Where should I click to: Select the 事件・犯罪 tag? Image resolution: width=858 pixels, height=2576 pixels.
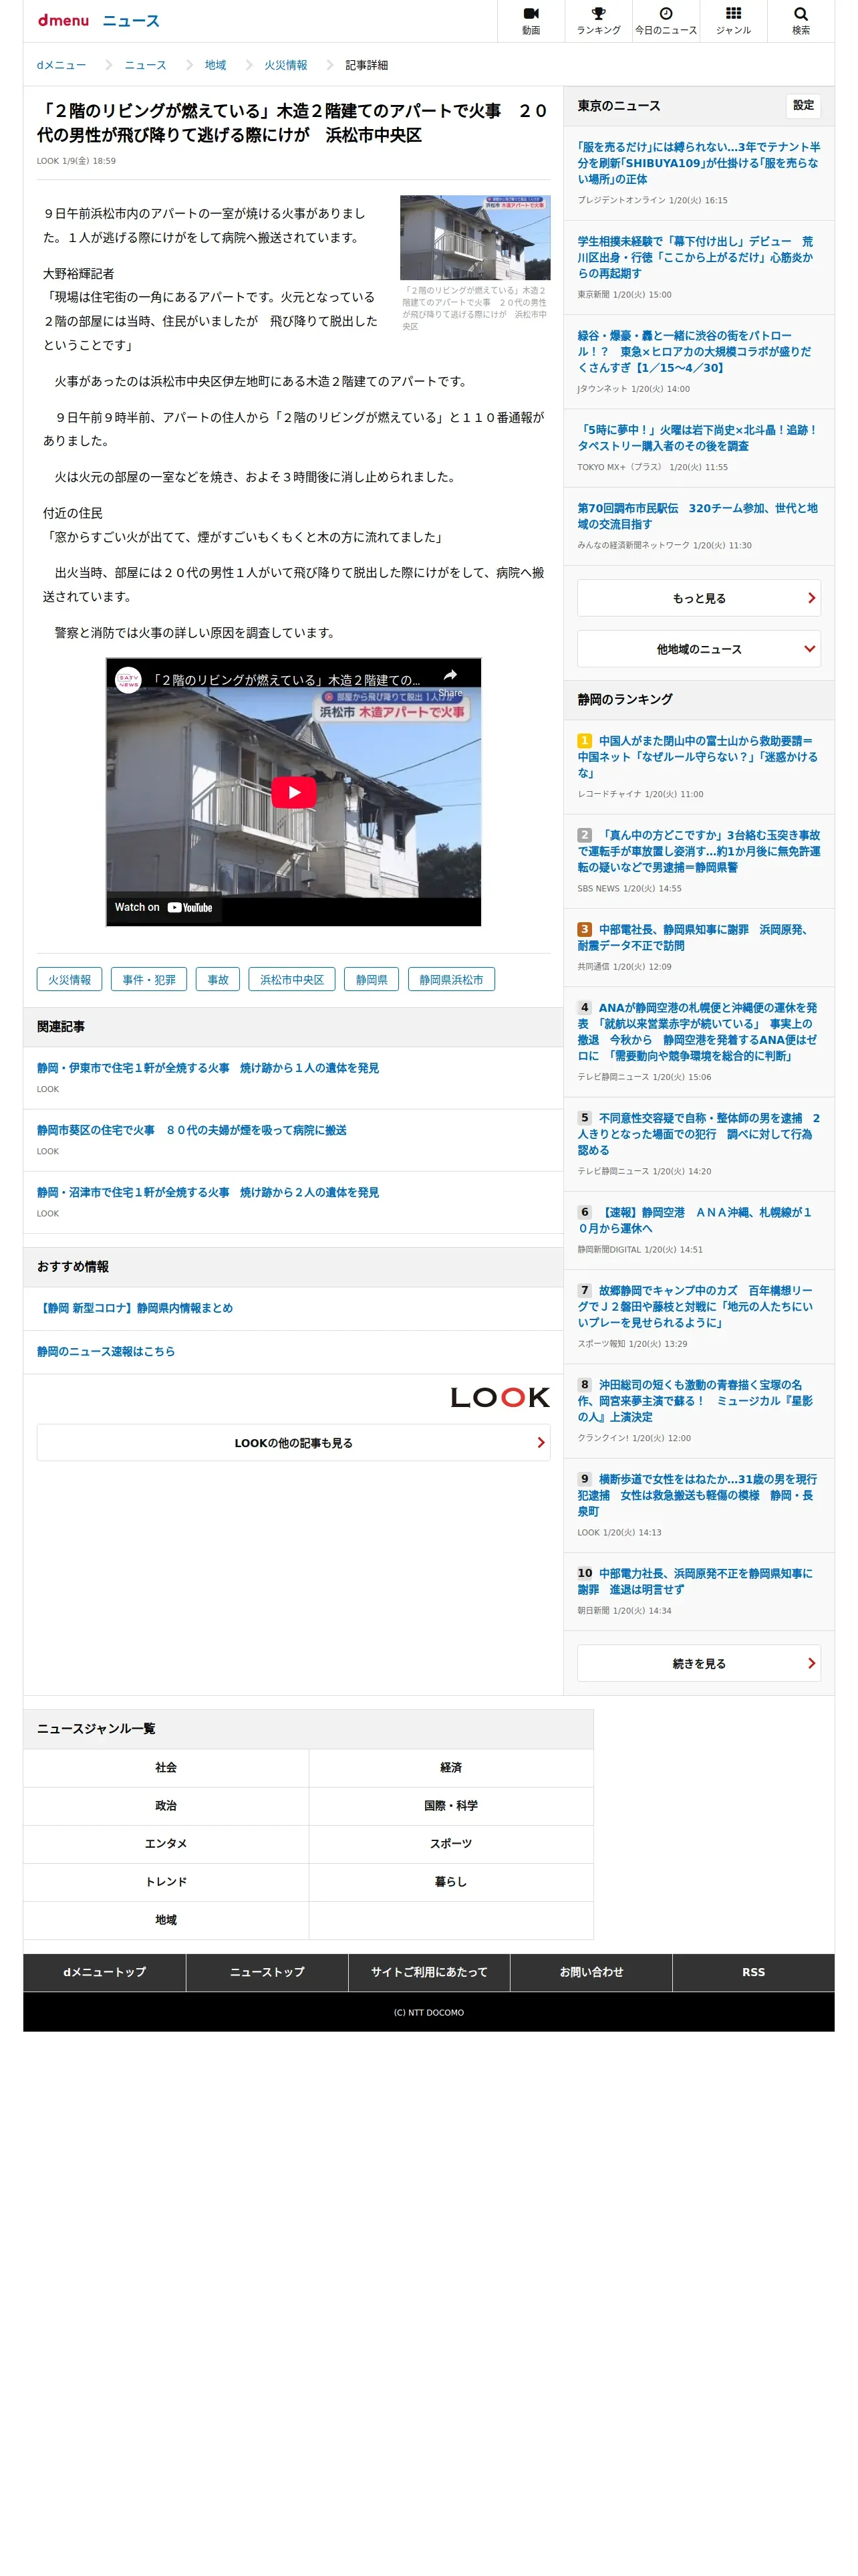[x=149, y=979]
